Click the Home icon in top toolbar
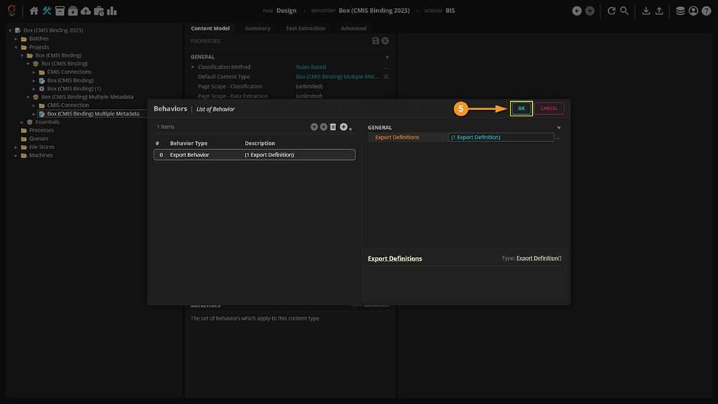 click(34, 11)
